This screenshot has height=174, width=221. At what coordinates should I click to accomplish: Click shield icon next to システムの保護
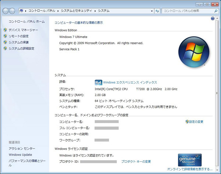point(5,42)
